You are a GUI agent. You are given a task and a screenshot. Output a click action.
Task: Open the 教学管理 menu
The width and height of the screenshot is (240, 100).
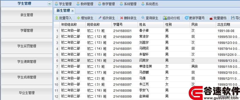click(108, 4)
